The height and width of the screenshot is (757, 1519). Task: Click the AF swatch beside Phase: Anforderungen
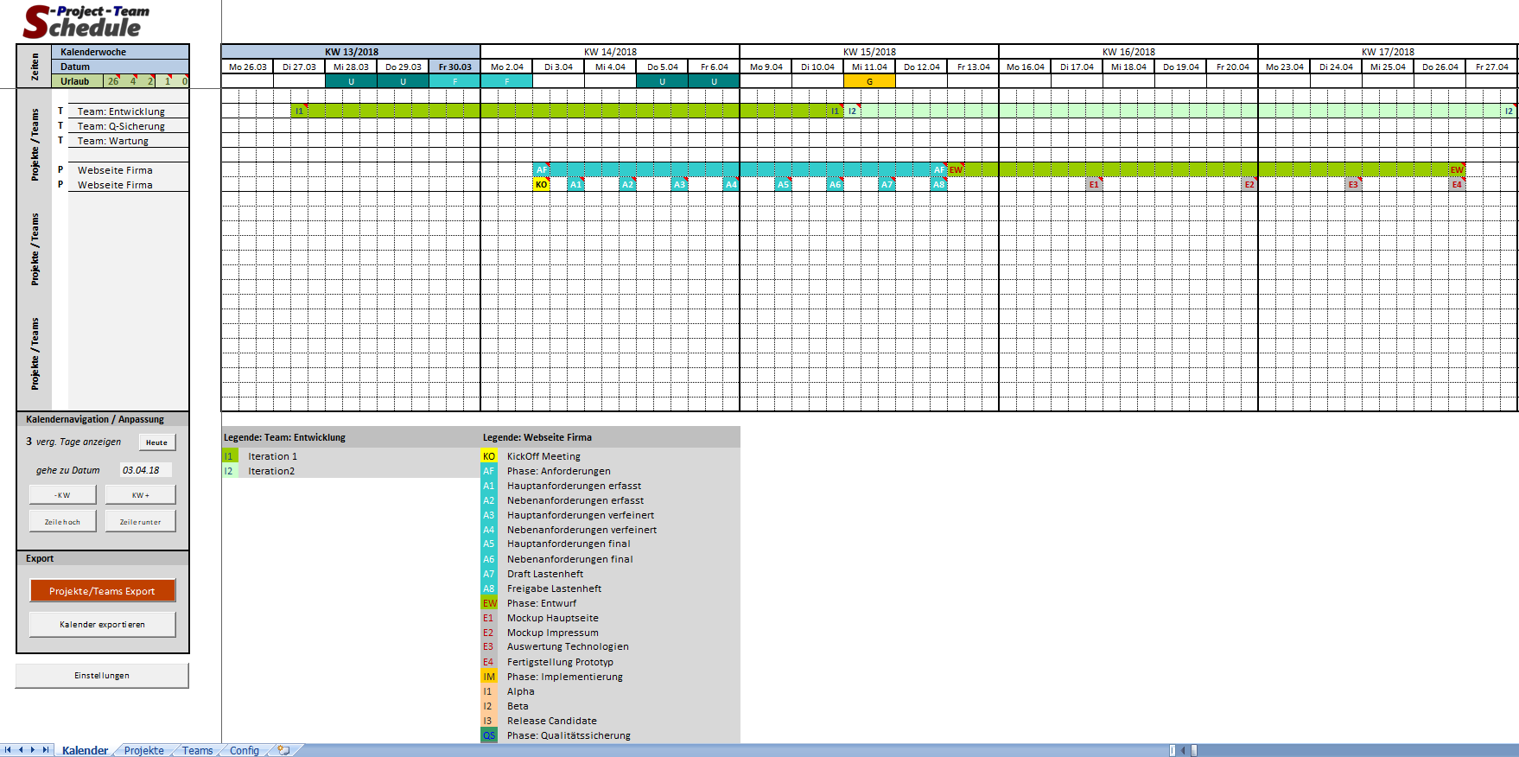point(489,471)
